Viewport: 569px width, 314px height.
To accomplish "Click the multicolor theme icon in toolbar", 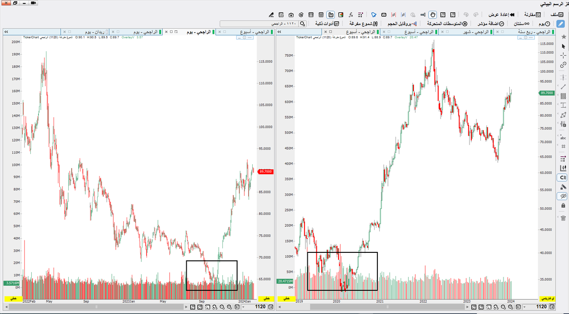I will (340, 15).
